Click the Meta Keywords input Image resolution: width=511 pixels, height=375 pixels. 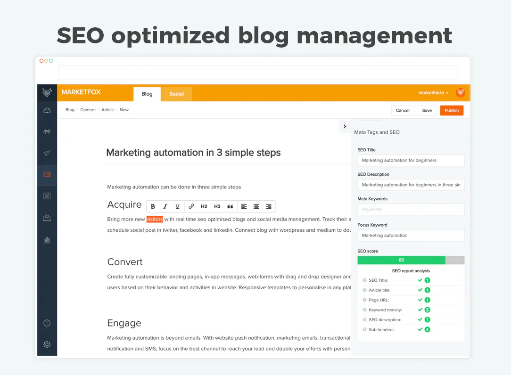click(411, 209)
